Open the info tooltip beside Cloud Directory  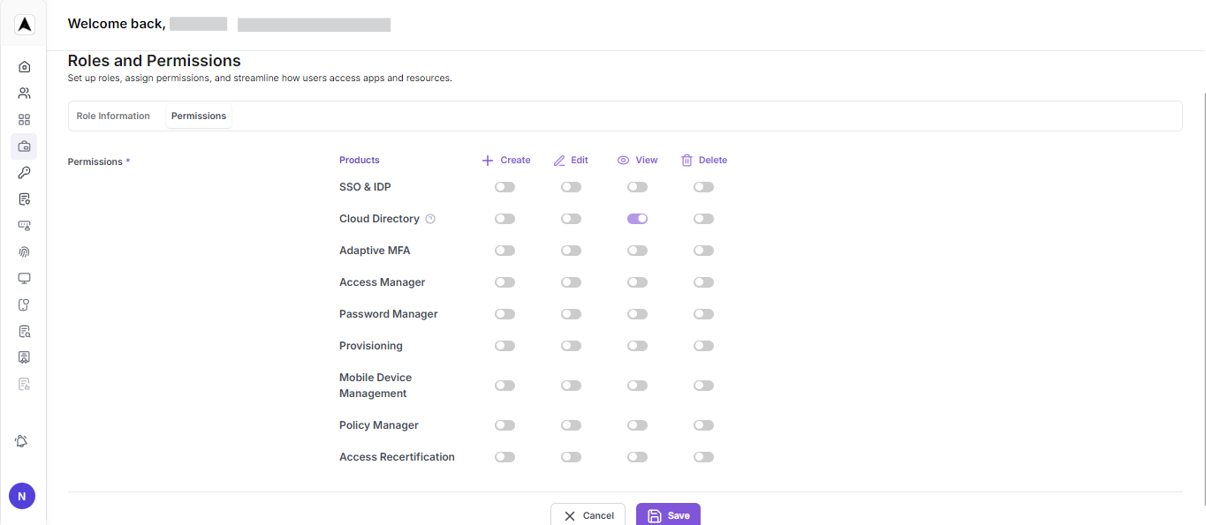(430, 218)
